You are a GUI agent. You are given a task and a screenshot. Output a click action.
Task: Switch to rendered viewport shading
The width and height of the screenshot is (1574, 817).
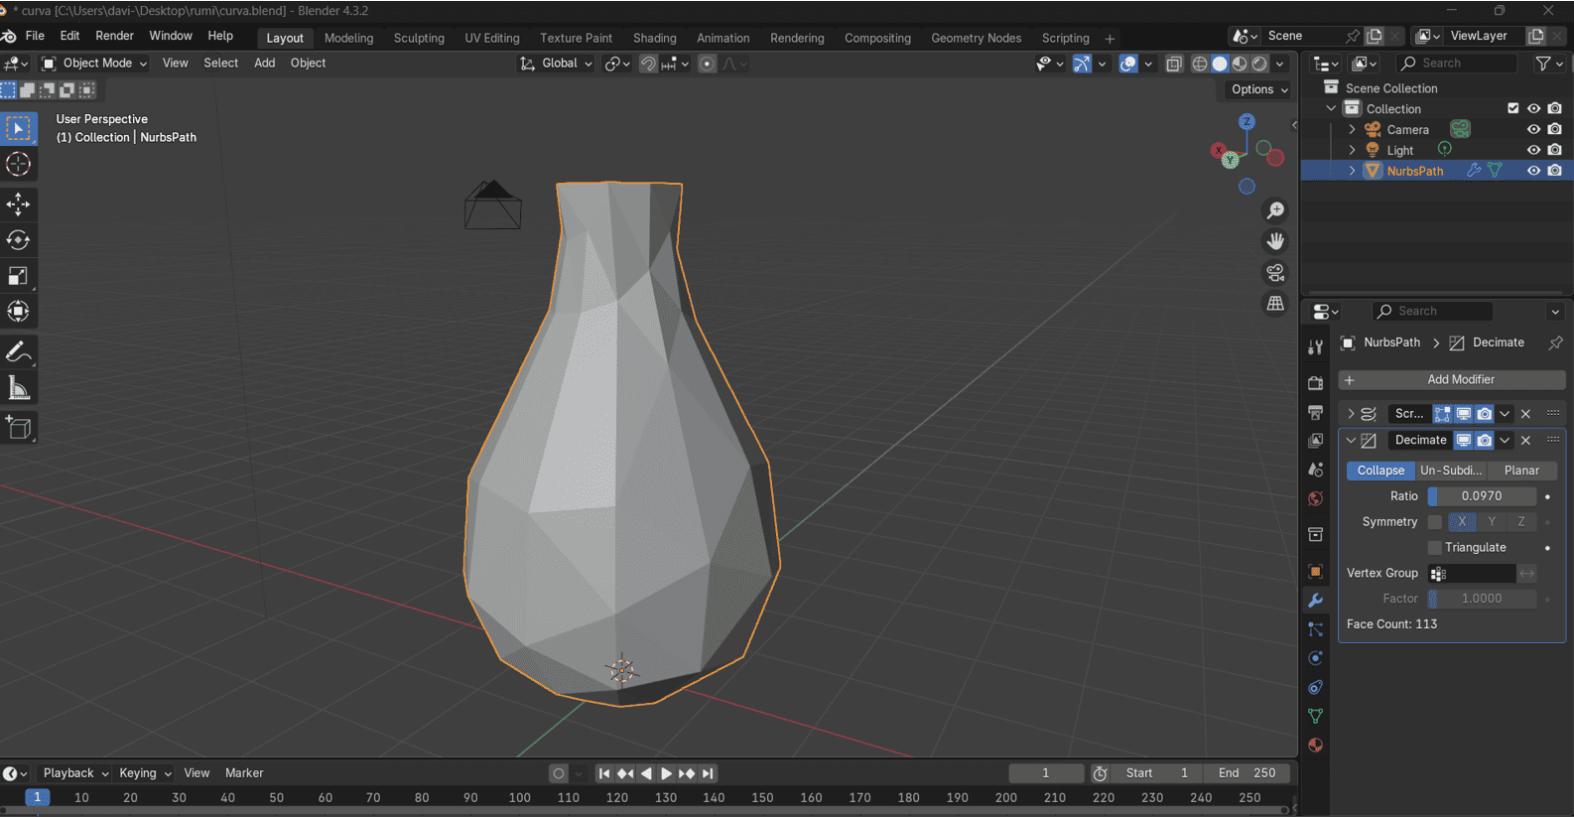point(1259,64)
